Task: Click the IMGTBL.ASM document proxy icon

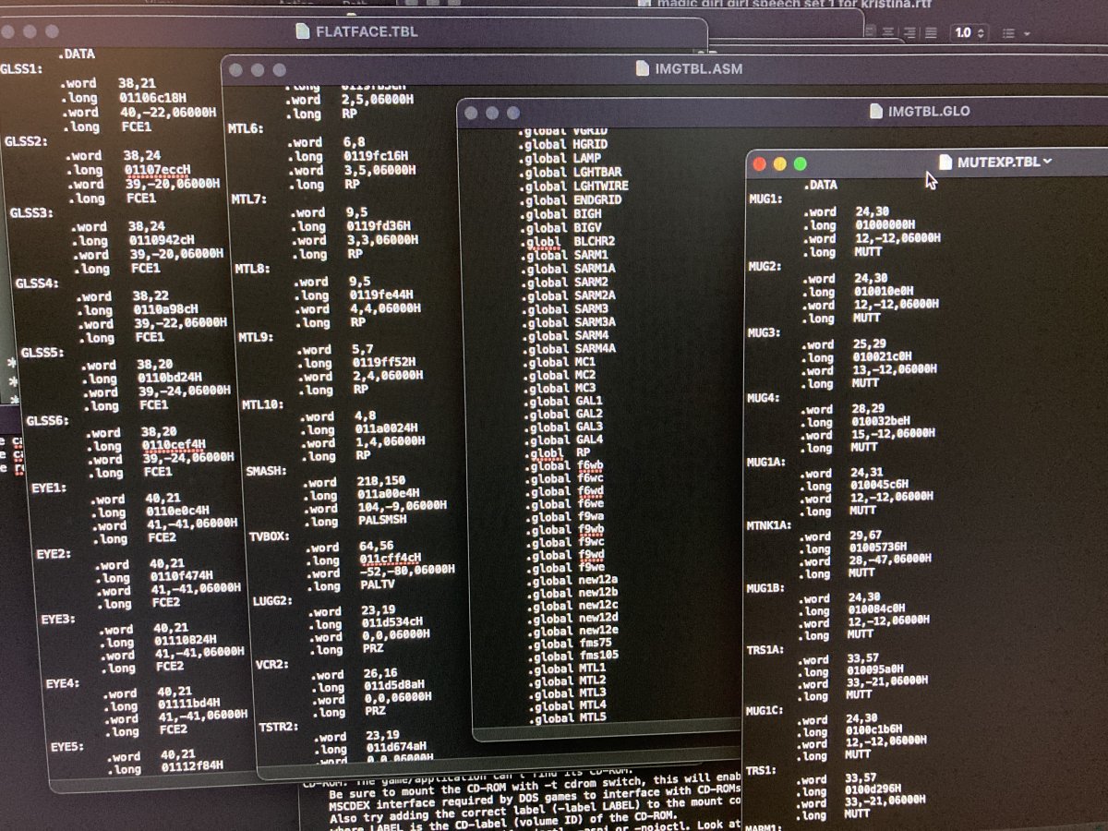Action: tap(644, 69)
